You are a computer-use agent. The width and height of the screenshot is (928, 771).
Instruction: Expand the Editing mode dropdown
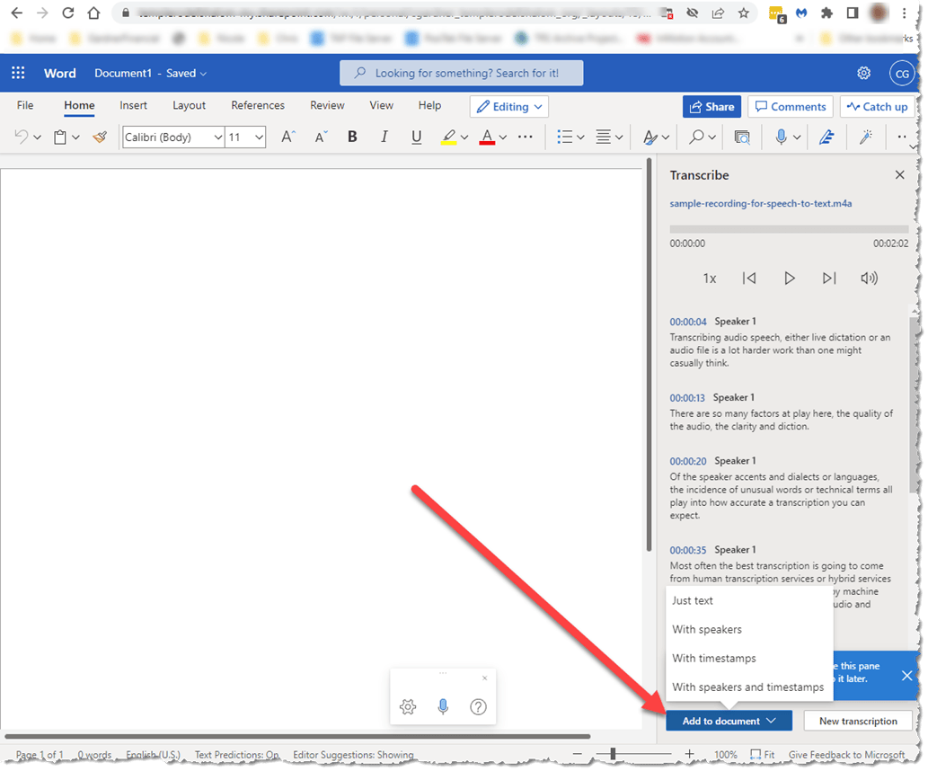tap(508, 107)
